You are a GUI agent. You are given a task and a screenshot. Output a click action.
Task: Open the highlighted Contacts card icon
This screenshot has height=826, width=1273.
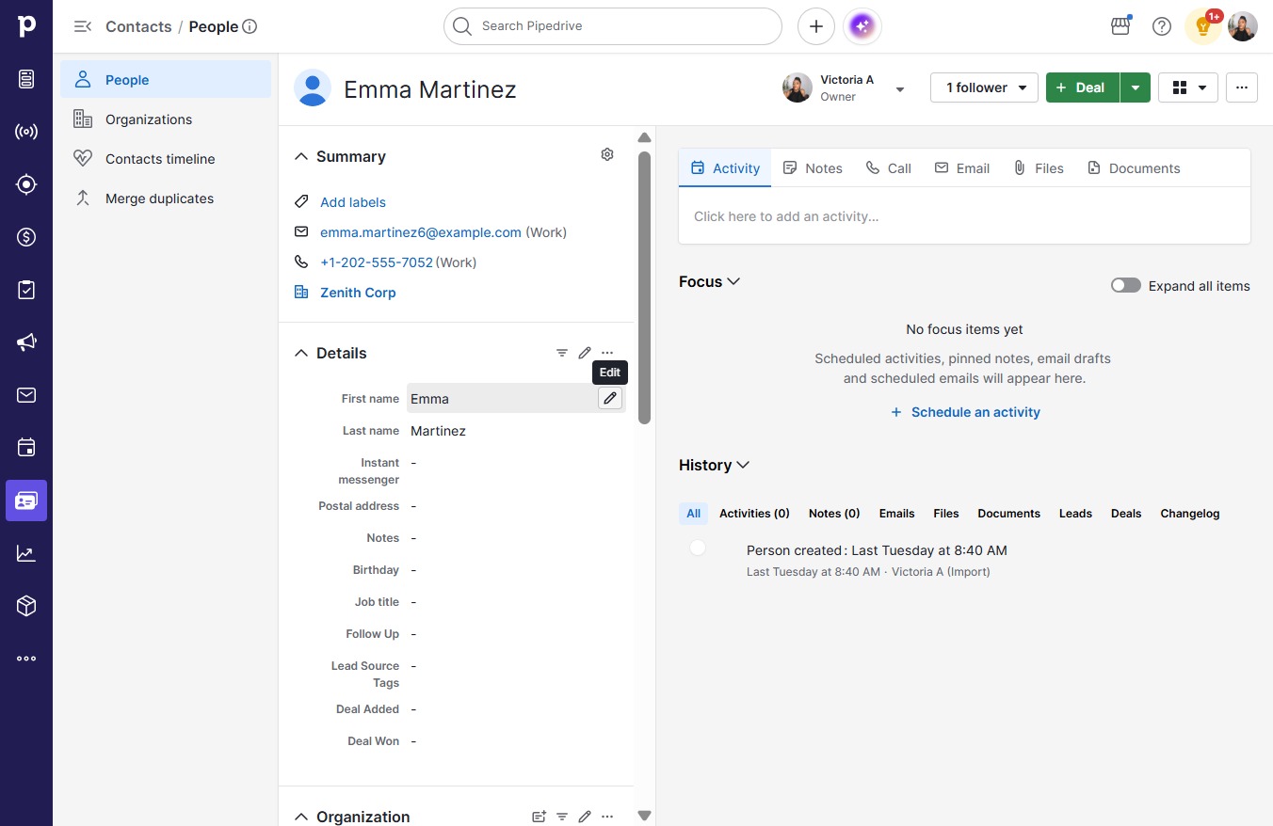point(26,500)
